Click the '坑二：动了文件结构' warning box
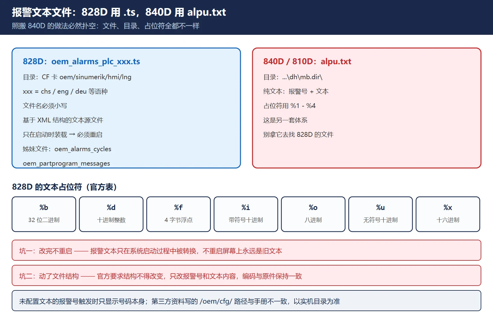 coord(246,275)
